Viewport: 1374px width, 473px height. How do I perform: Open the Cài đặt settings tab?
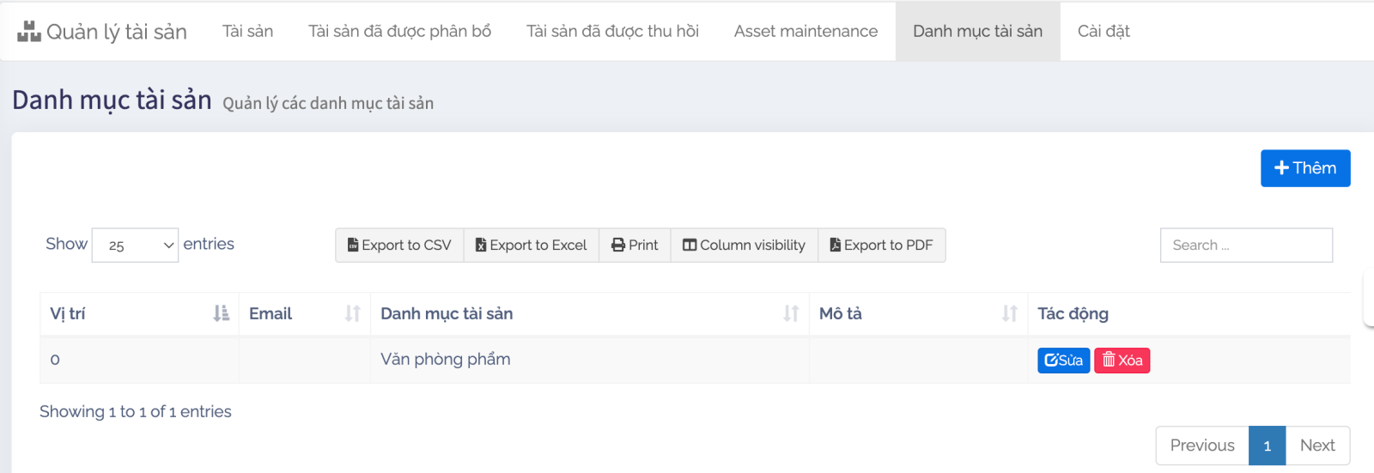tap(1103, 32)
